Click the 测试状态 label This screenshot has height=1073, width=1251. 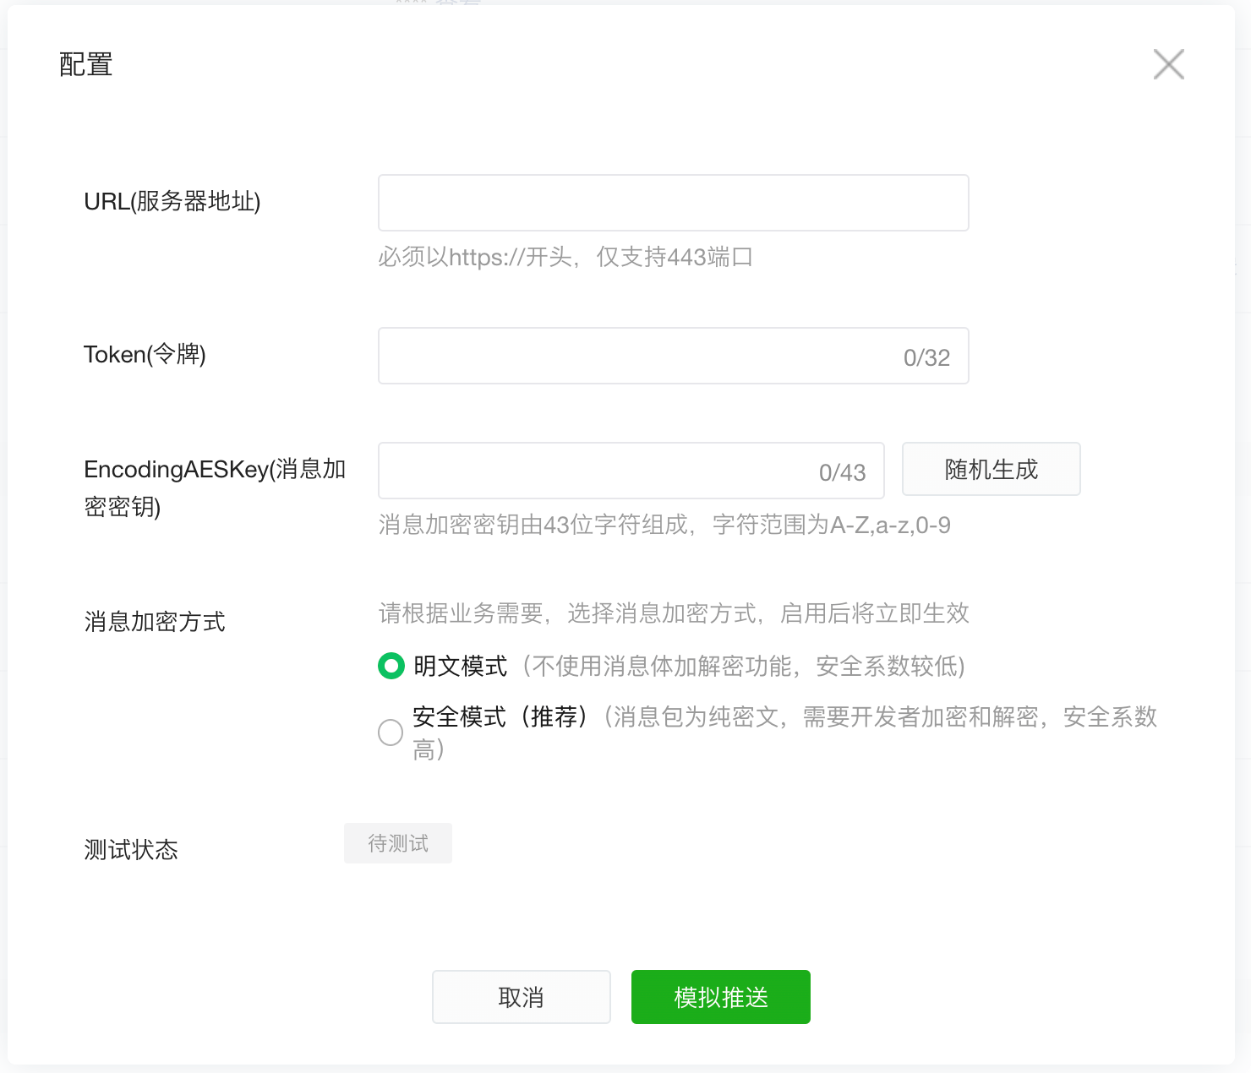click(131, 849)
